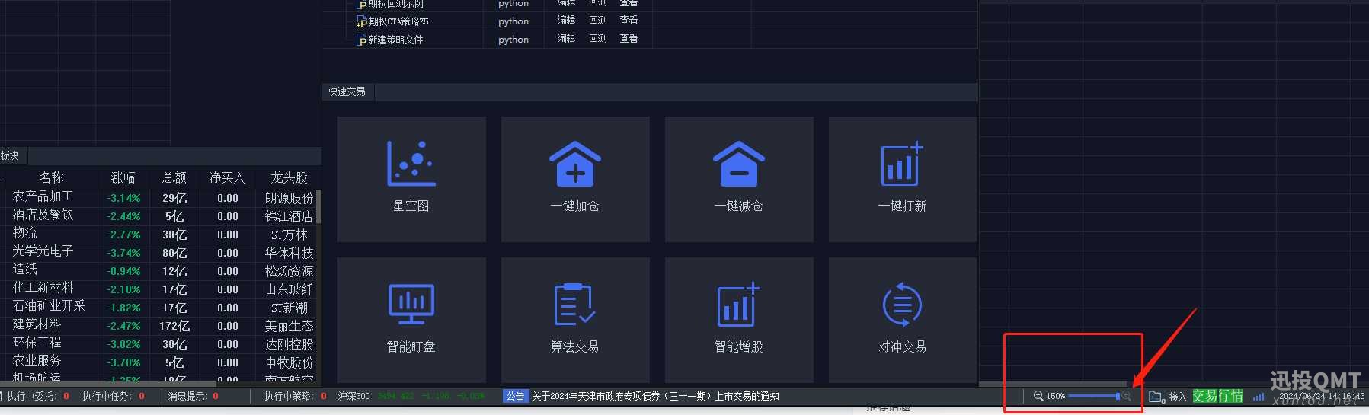The width and height of the screenshot is (1369, 415).
Task: Click the 2024/06/24 date and time
Action: (1322, 396)
